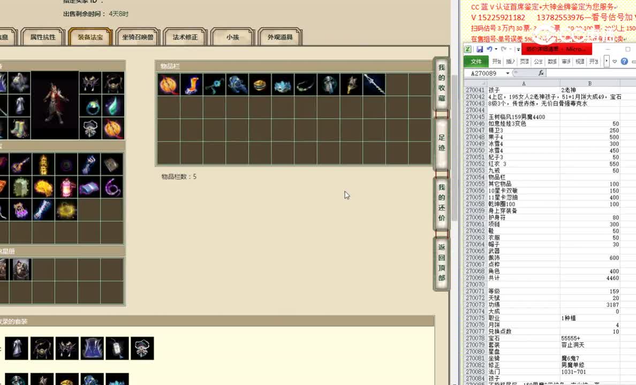Expand the Undo history dropdown in Excel
This screenshot has height=385, width=636.
496,49
